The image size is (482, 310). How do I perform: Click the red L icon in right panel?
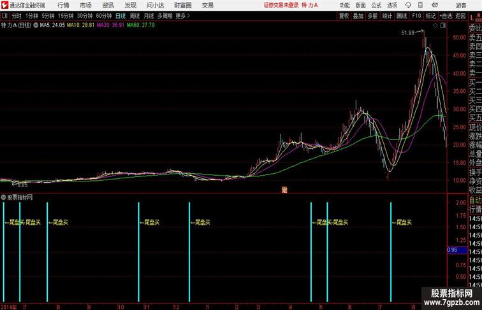[x=472, y=18]
